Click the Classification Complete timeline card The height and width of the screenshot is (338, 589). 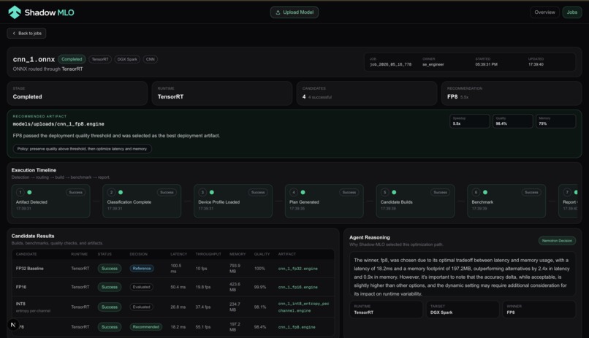click(x=142, y=201)
